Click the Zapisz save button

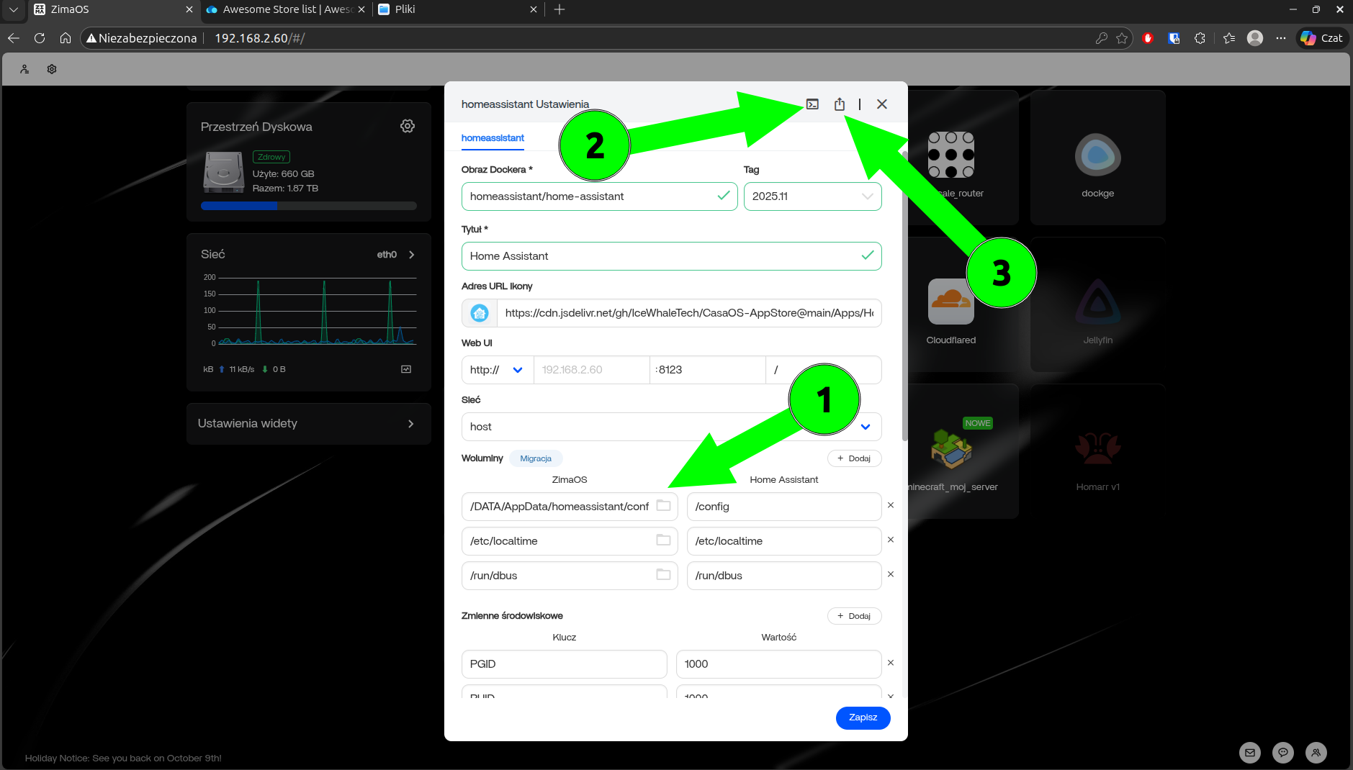pos(863,717)
